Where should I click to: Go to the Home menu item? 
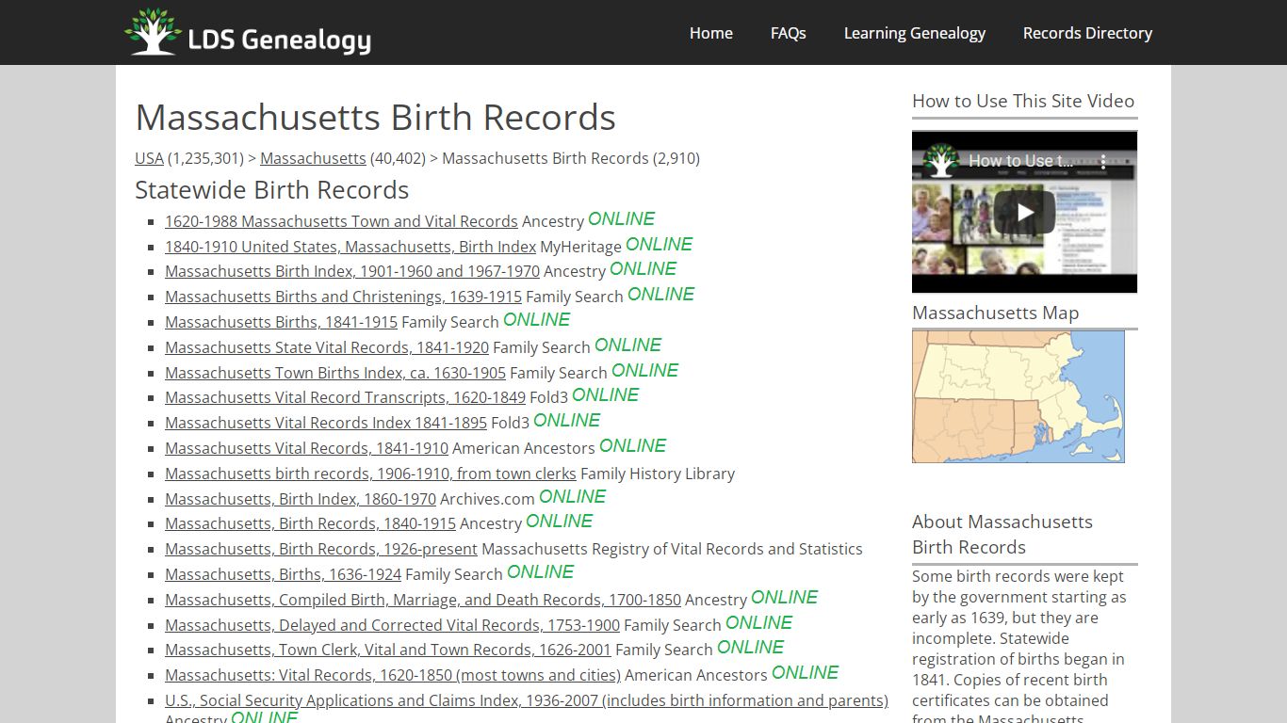point(711,33)
